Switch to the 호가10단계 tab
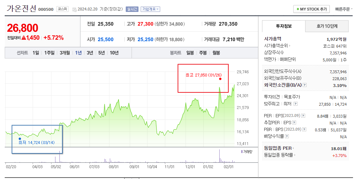 327,26
